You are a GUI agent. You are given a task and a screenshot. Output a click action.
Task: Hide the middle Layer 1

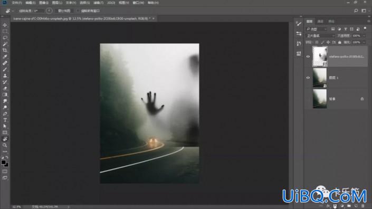pos(308,78)
